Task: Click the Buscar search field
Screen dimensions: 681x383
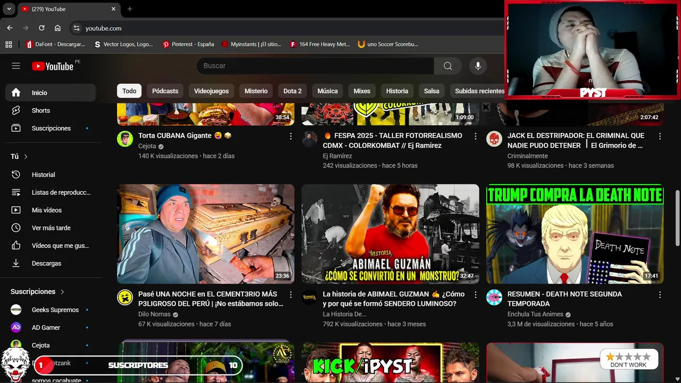Action: tap(315, 66)
